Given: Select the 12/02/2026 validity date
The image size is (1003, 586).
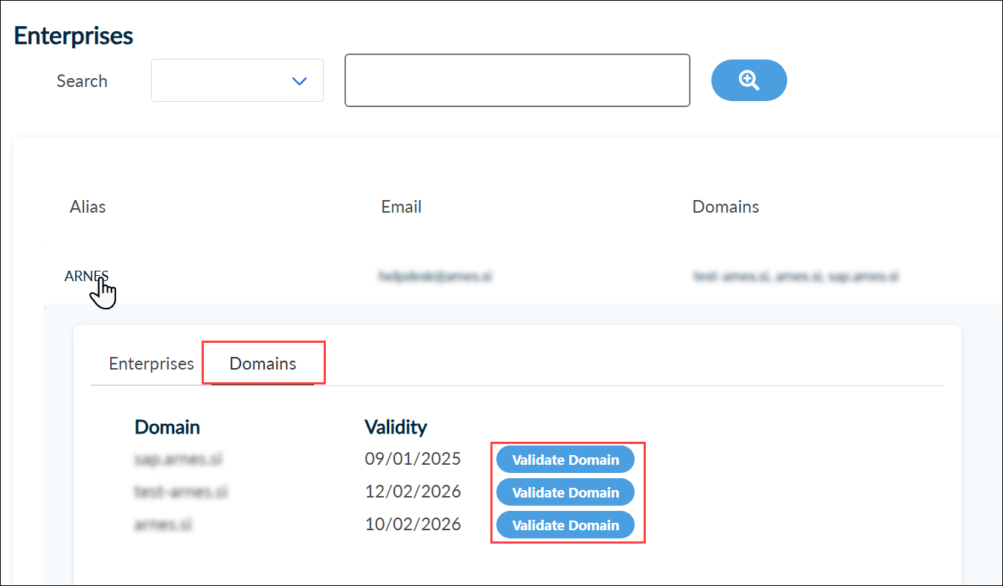Looking at the screenshot, I should (x=413, y=492).
